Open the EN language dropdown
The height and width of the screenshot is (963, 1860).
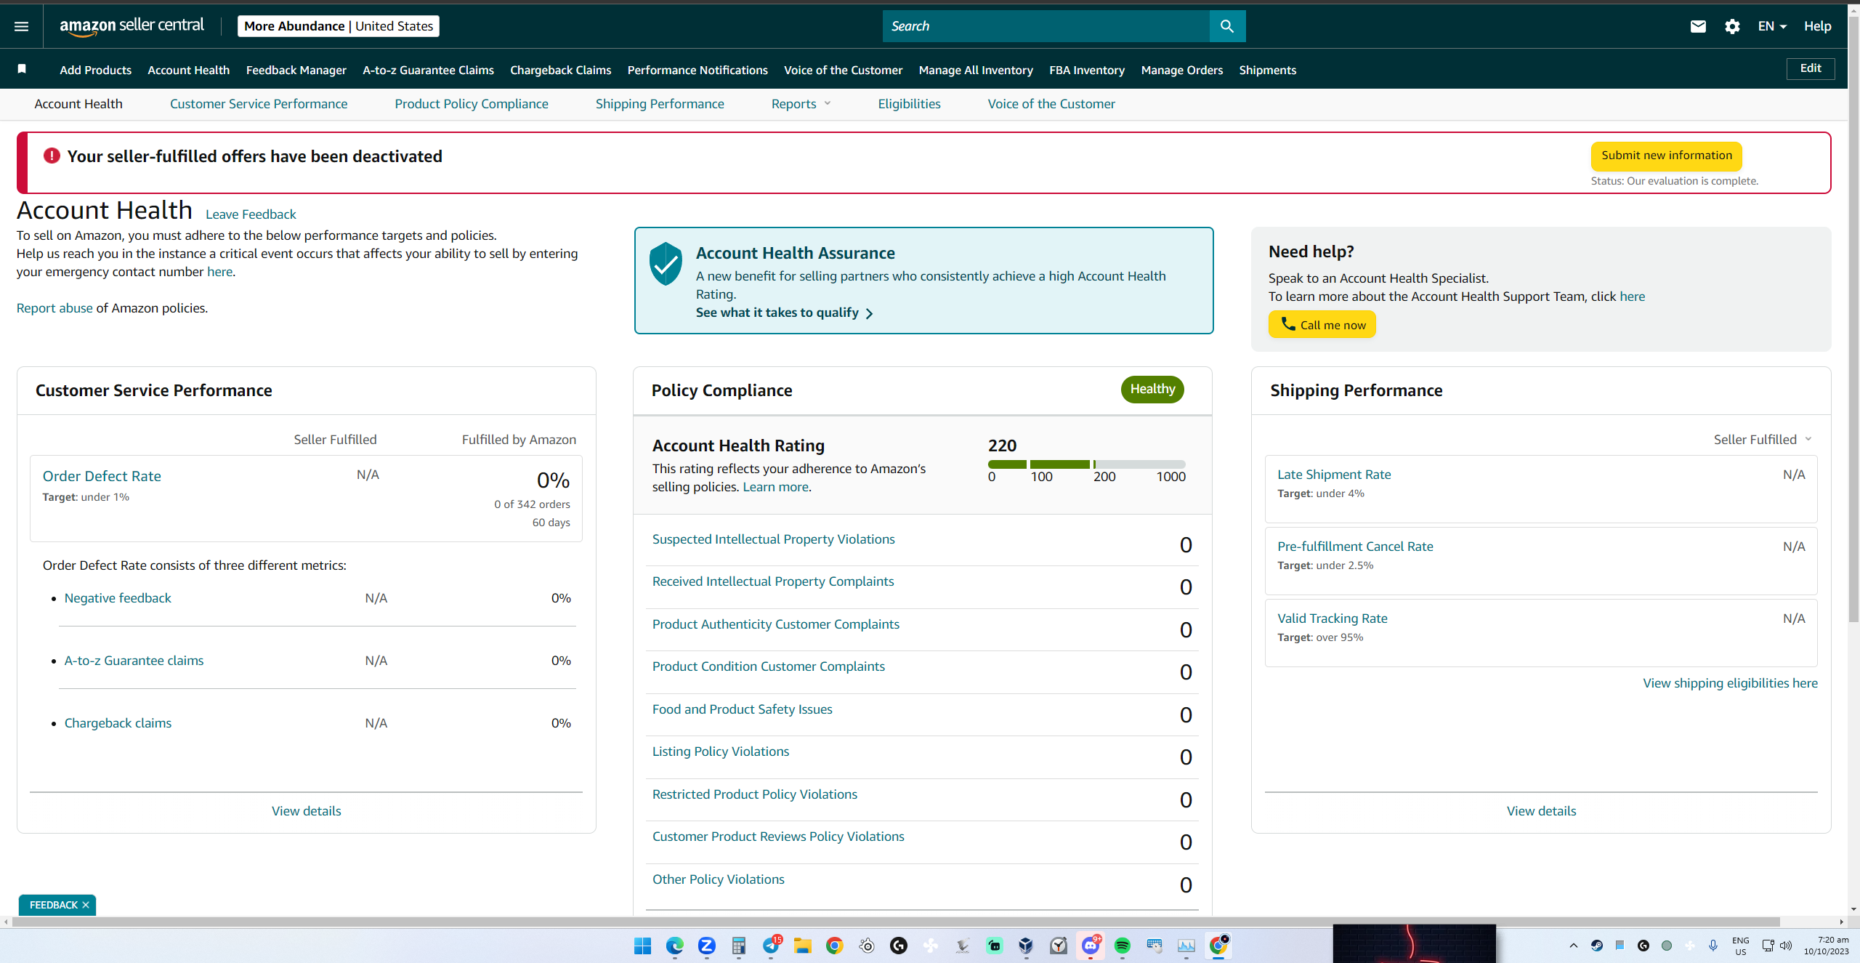click(x=1771, y=26)
